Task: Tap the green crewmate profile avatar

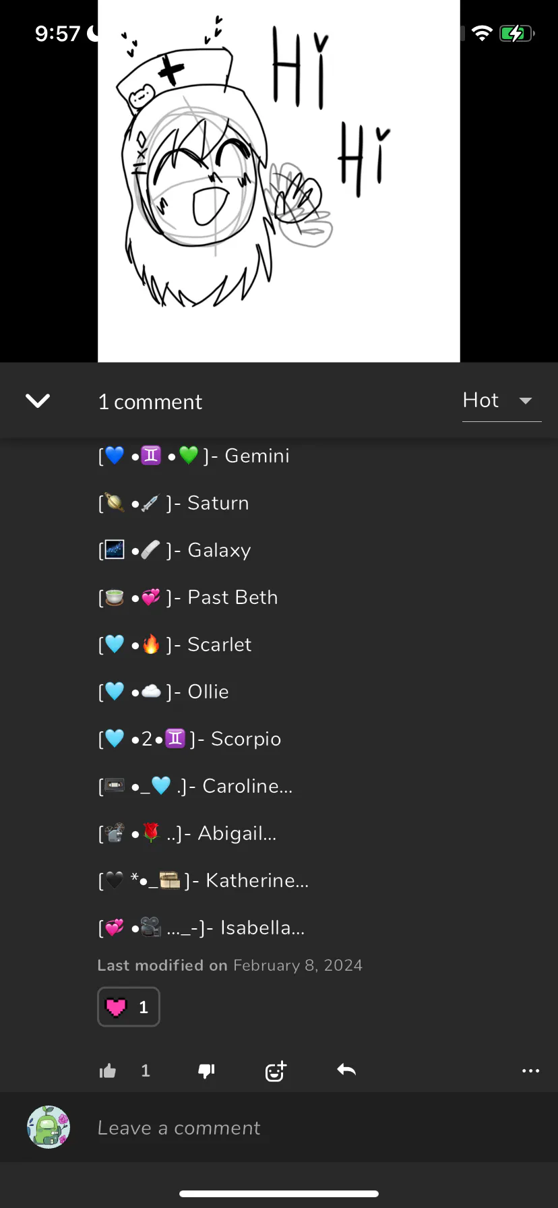Action: [x=49, y=1127]
